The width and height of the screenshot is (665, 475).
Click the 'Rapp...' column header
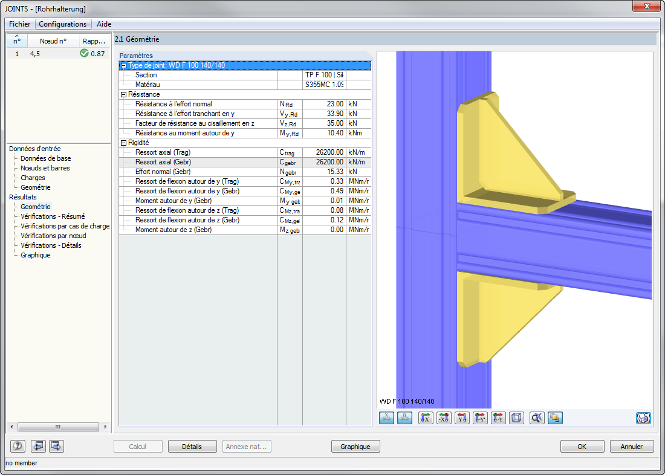coord(94,41)
